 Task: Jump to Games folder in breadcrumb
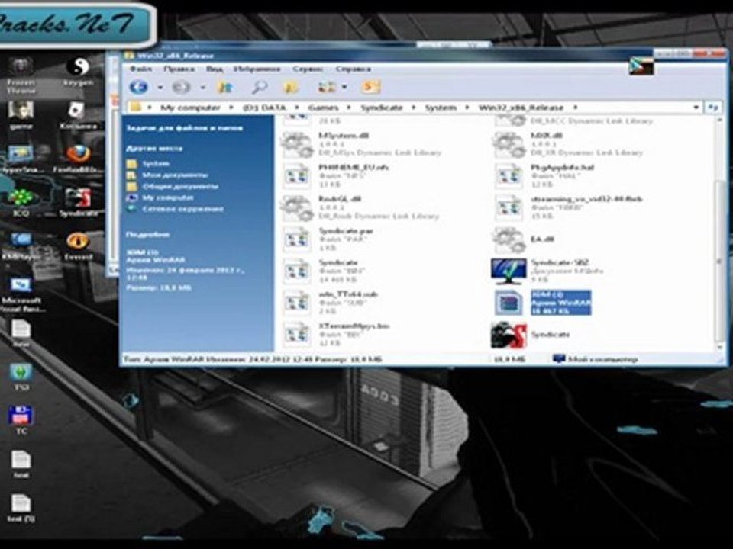[323, 108]
